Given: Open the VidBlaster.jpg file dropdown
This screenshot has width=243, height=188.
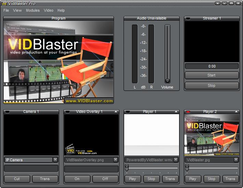Looking at the screenshot, I should point(236,160).
